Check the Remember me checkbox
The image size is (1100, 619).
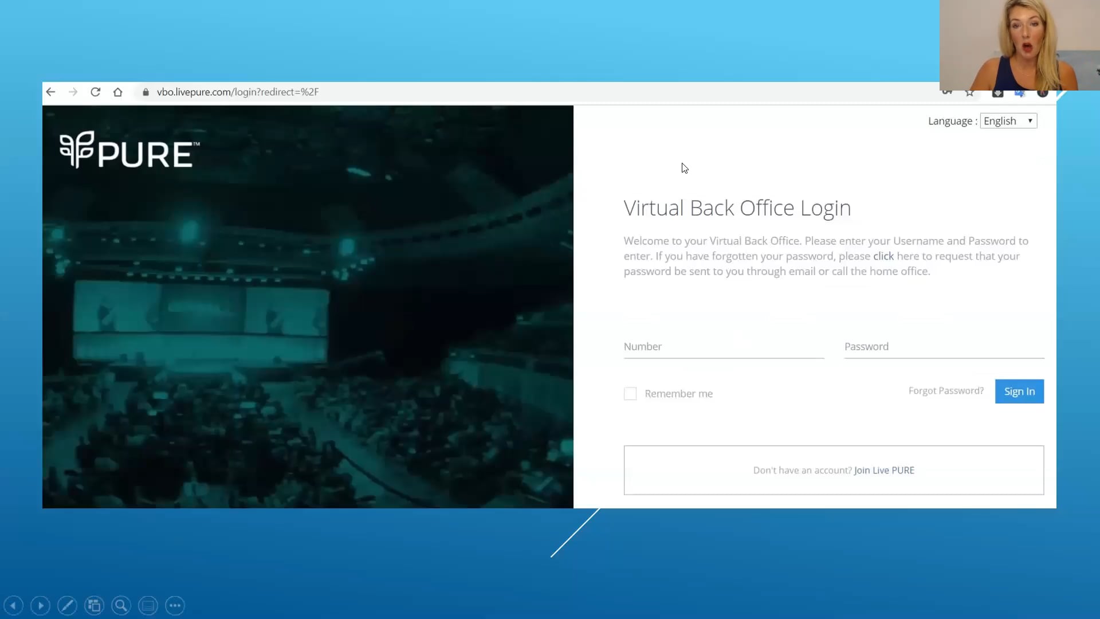[630, 394]
